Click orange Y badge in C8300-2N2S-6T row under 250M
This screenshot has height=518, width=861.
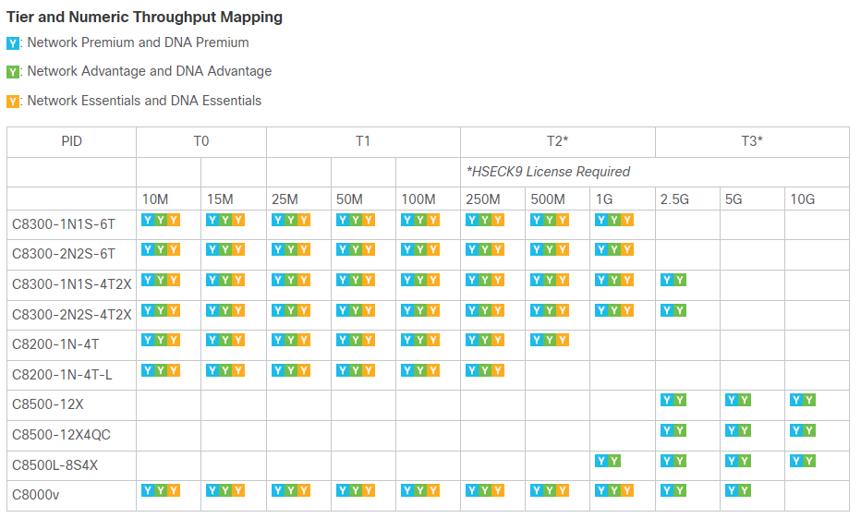pyautogui.click(x=498, y=249)
